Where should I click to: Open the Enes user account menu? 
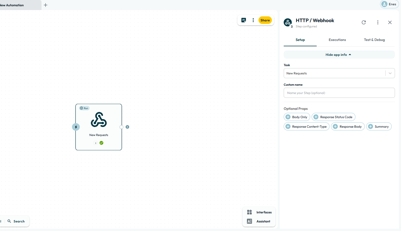coord(389,4)
